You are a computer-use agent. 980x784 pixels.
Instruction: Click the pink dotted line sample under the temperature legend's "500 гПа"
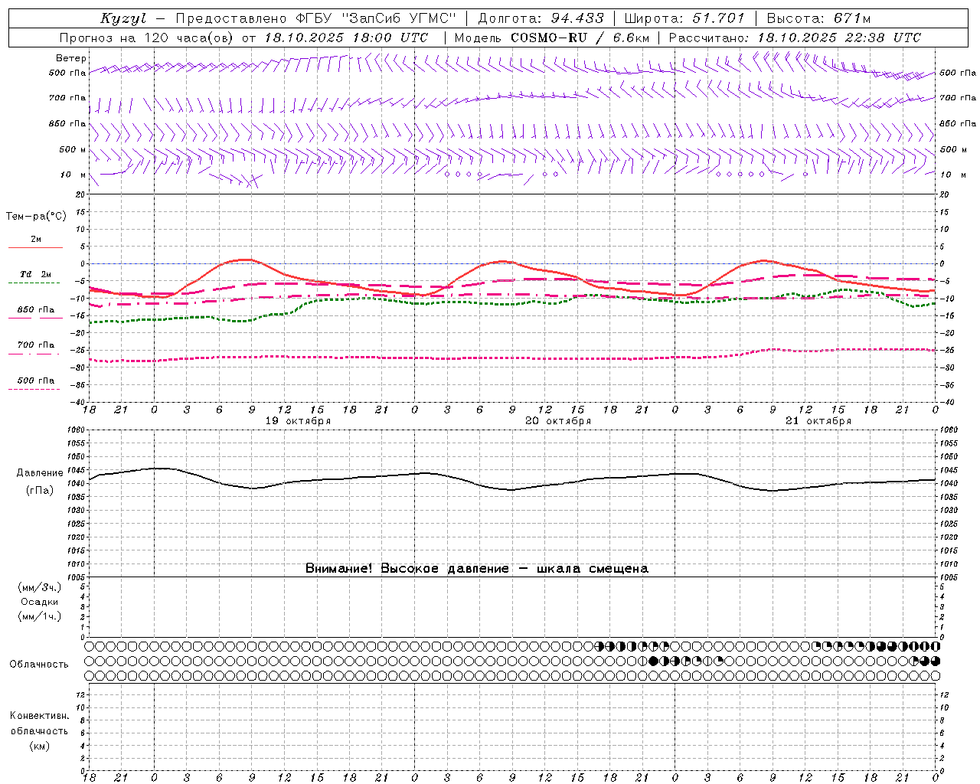(x=34, y=389)
